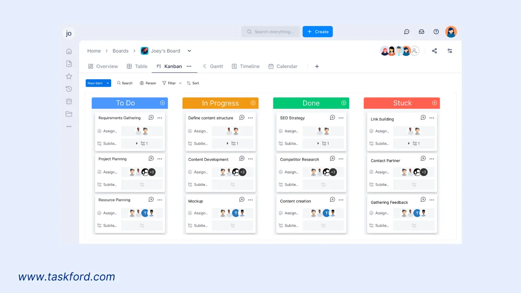Open the chat messages icon in header

pyautogui.click(x=407, y=32)
